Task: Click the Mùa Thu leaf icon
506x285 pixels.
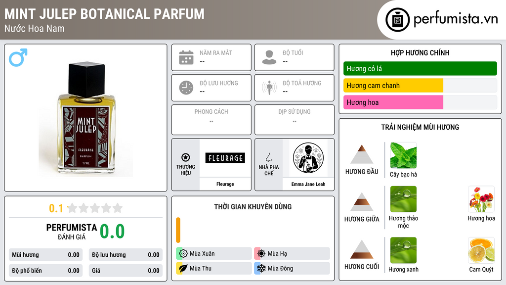Action: (x=183, y=268)
